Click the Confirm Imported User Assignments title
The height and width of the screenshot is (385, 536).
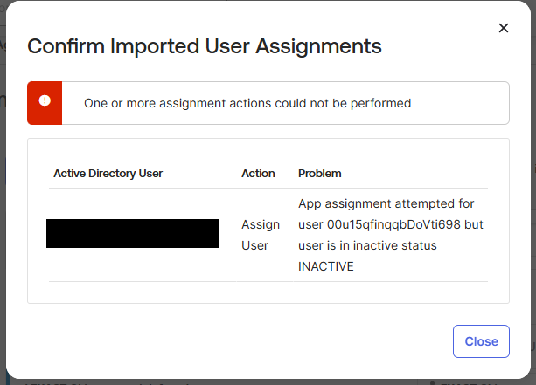[x=205, y=46]
